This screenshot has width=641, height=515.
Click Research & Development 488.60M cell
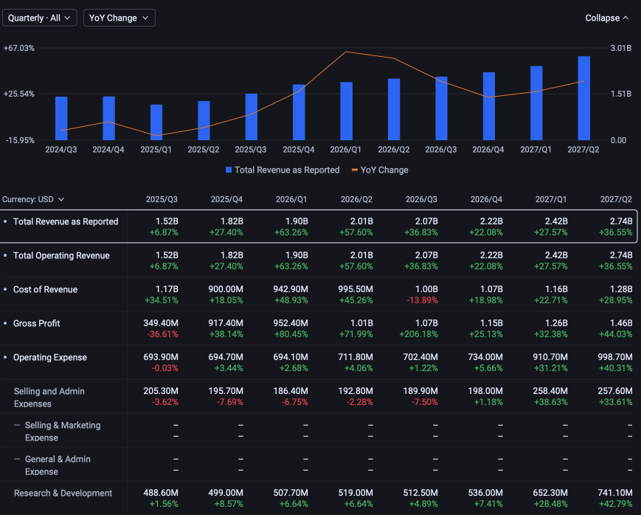coord(161,493)
